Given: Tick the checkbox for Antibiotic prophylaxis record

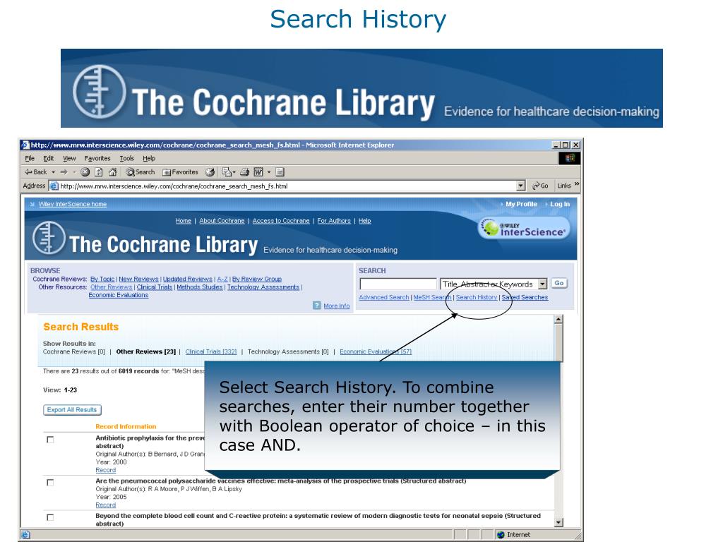Looking at the screenshot, I should pos(50,440).
